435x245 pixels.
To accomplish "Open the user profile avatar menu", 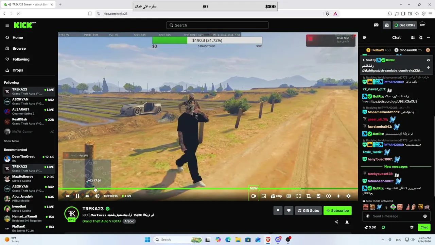I will (x=422, y=25).
